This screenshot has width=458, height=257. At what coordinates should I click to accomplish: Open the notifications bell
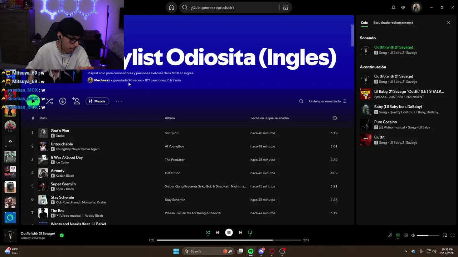pos(394,7)
